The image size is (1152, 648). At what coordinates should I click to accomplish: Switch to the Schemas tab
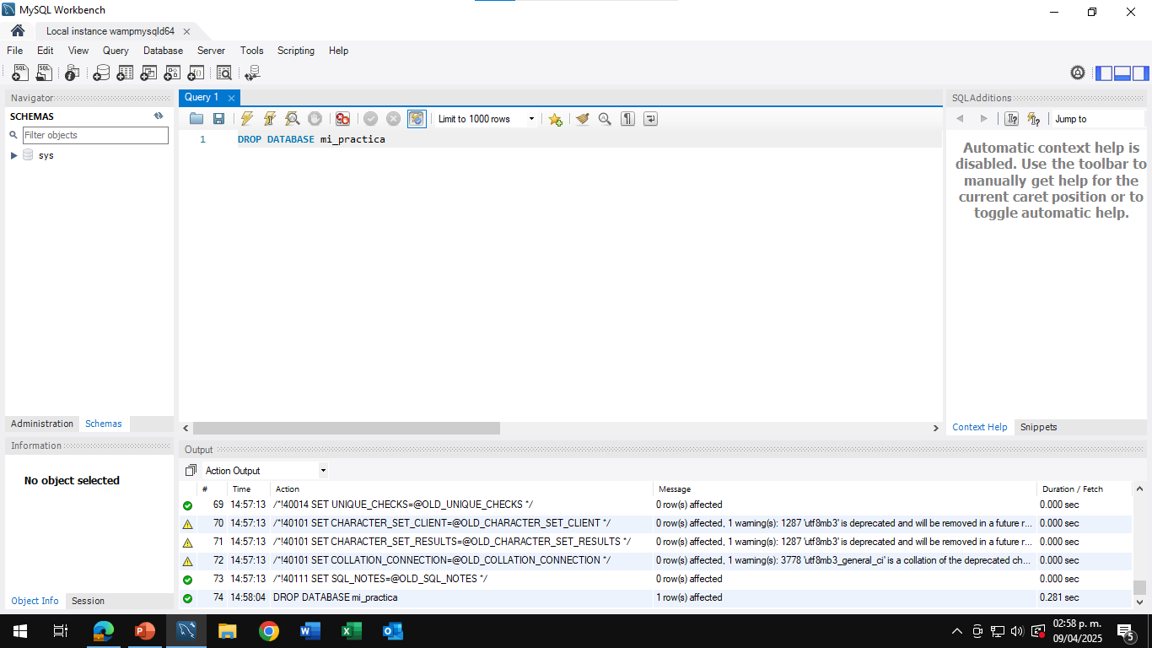coord(104,424)
